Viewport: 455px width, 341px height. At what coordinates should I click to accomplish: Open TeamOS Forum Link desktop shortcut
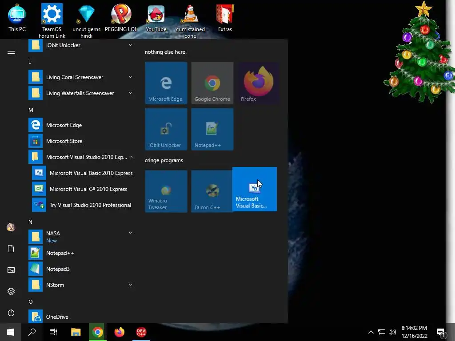[52, 20]
